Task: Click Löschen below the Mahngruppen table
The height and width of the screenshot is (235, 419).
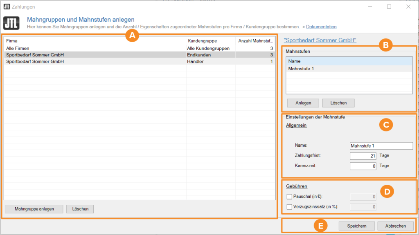Action: coord(80,209)
